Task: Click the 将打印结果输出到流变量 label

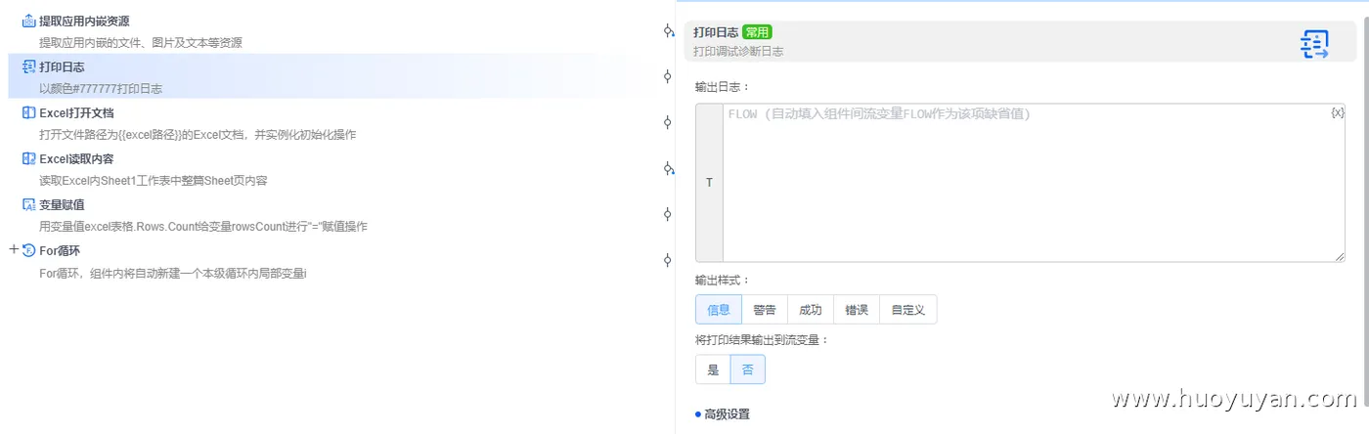Action: point(763,340)
